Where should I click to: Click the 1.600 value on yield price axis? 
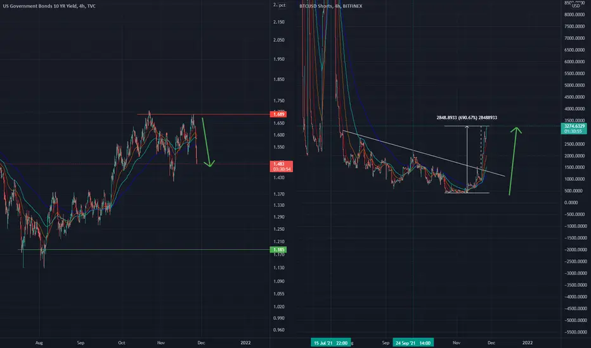tap(279, 135)
